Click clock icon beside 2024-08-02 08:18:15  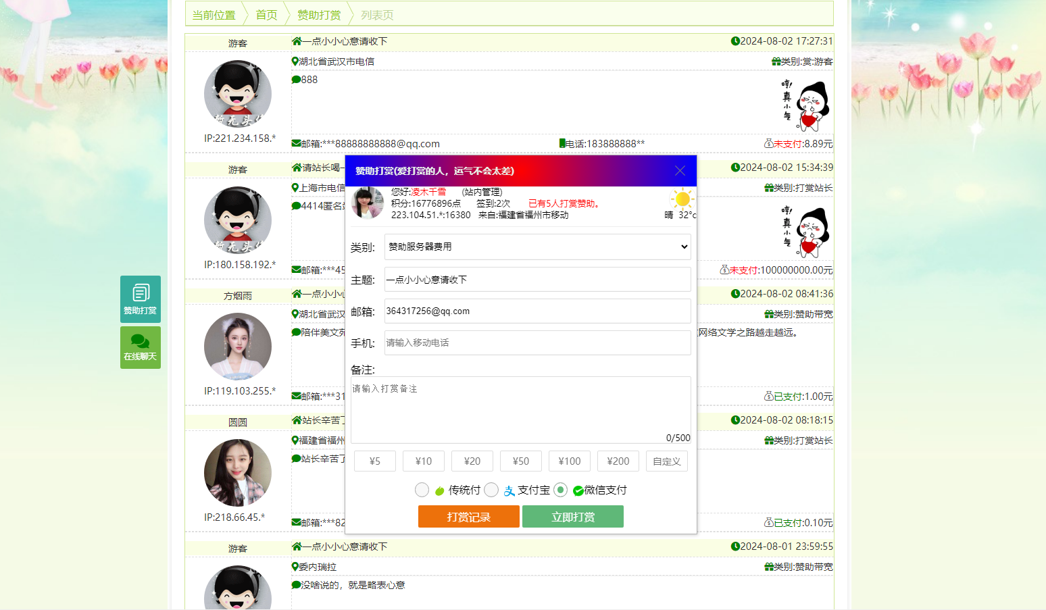[735, 420]
